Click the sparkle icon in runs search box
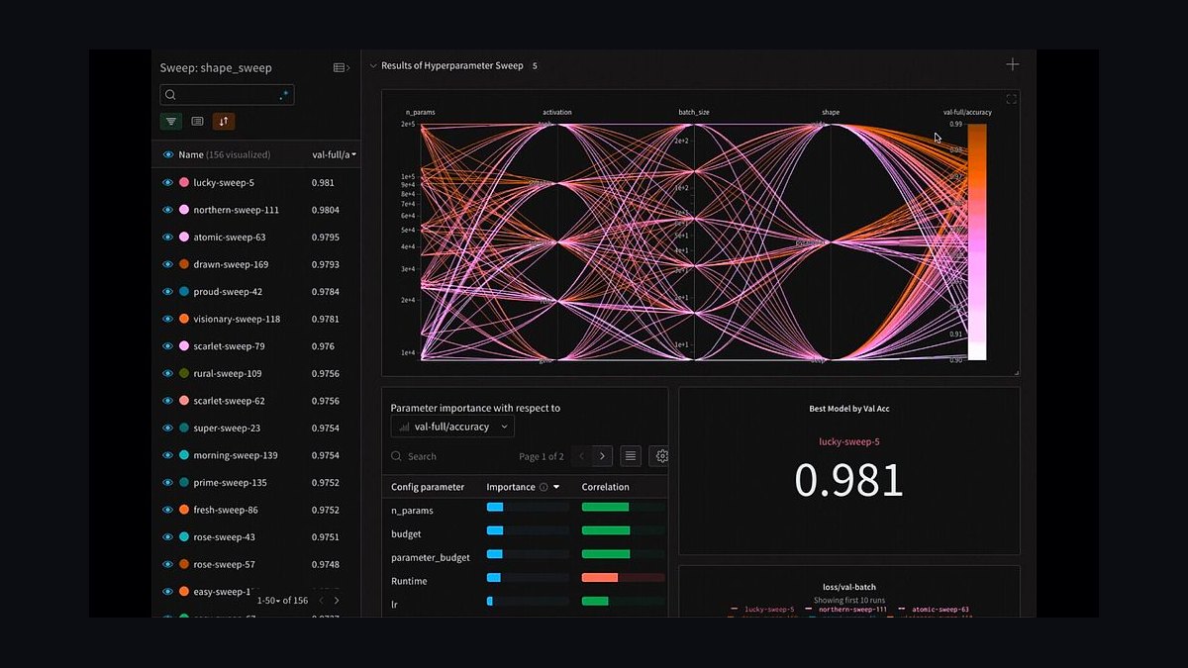Image resolution: width=1188 pixels, height=668 pixels. point(283,95)
